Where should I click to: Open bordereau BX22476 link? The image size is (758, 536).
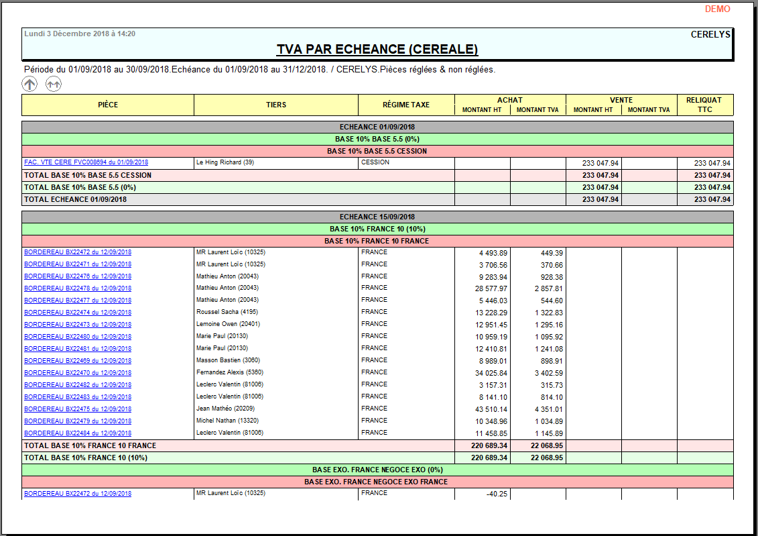(78, 276)
